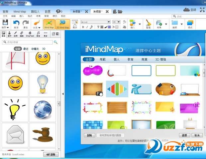Close the second 無標題 document tab
This screenshot has width=206, height=159.
point(107,12)
